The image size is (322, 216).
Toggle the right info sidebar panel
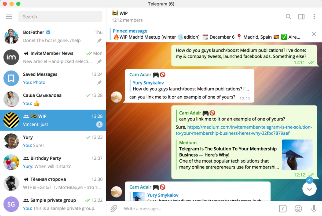tap(301, 17)
